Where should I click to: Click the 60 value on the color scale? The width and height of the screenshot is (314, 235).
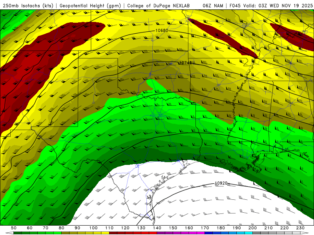point(30,228)
